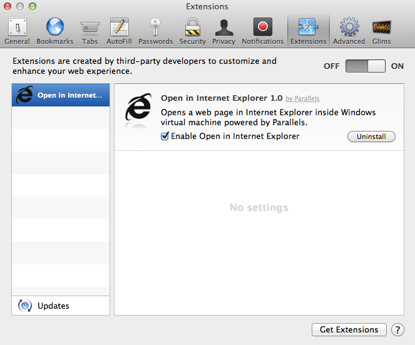
Task: Switch to the Tabs preferences pane
Action: (x=90, y=31)
